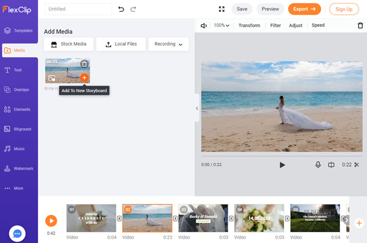Trim the clip with scissors icon
The width and height of the screenshot is (367, 243).
357,165
